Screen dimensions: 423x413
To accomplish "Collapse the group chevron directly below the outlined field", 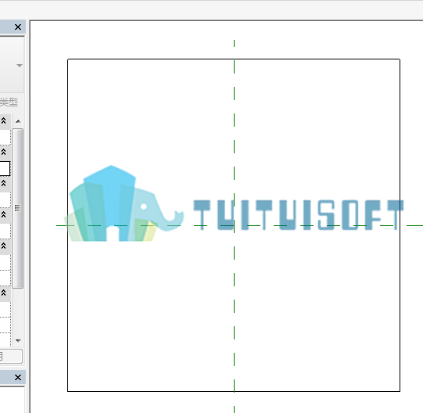I will pos(3,183).
